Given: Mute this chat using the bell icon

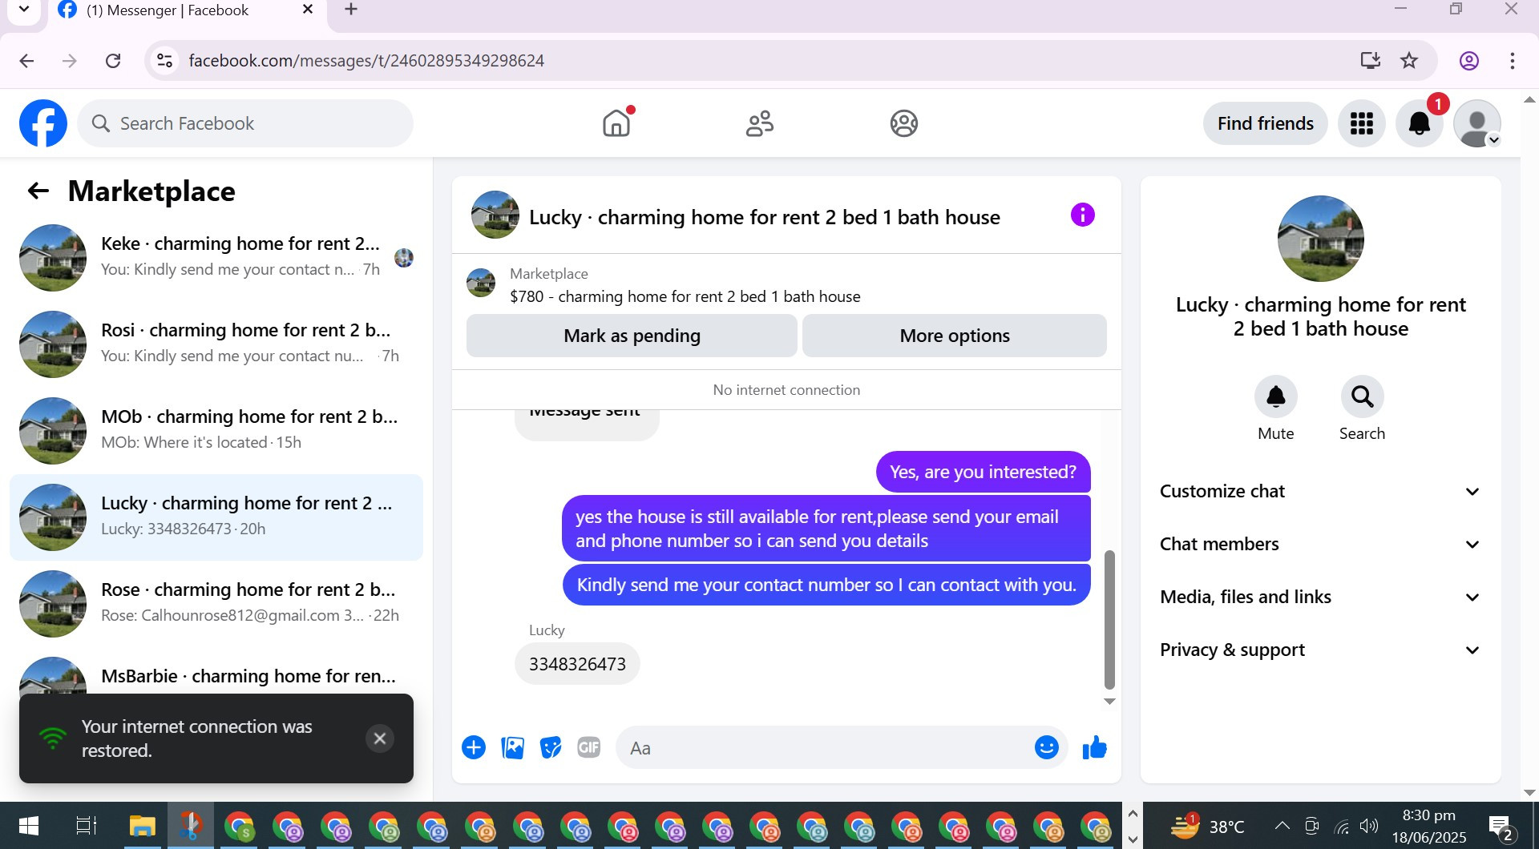Looking at the screenshot, I should (x=1275, y=396).
